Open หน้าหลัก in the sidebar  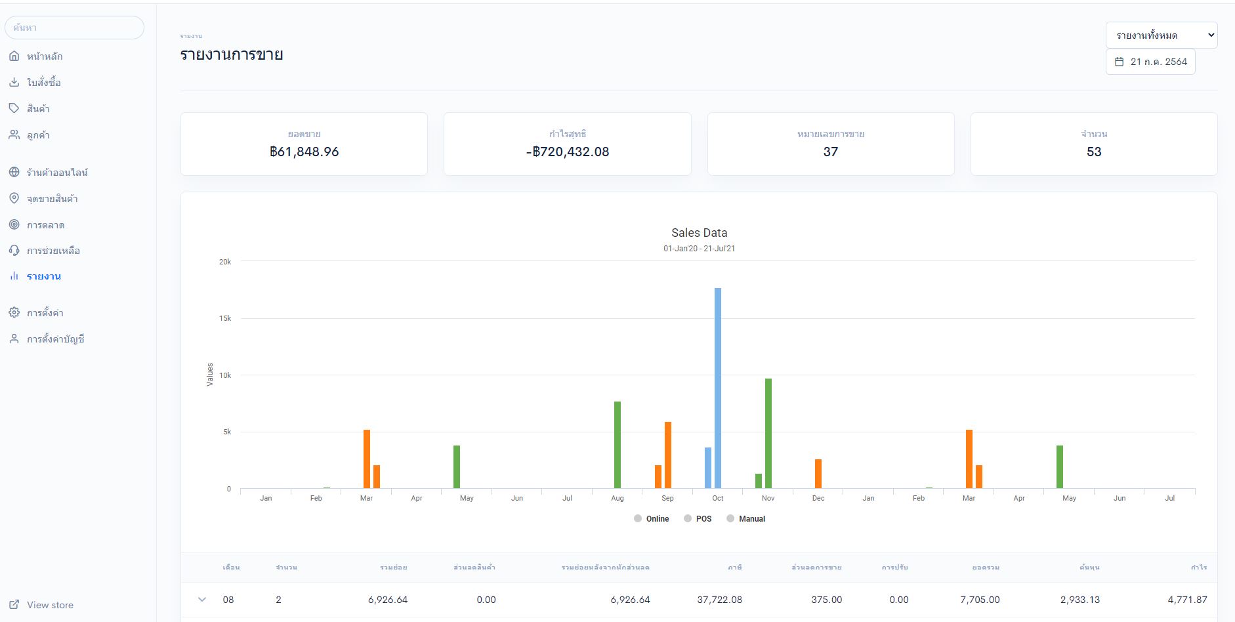pyautogui.click(x=45, y=56)
